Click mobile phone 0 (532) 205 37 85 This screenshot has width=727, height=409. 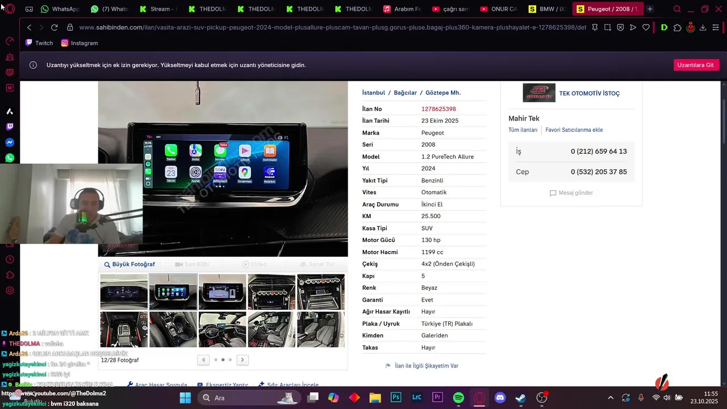599,172
